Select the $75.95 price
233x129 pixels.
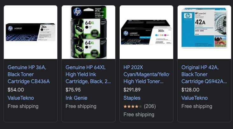[x=73, y=90]
